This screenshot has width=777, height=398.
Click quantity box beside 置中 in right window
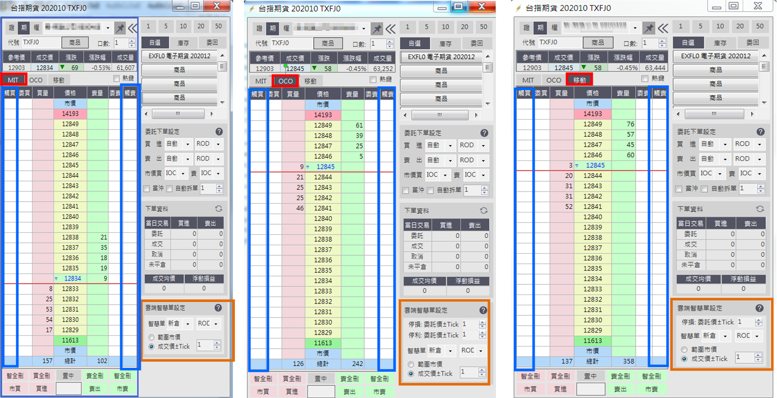tap(591, 389)
